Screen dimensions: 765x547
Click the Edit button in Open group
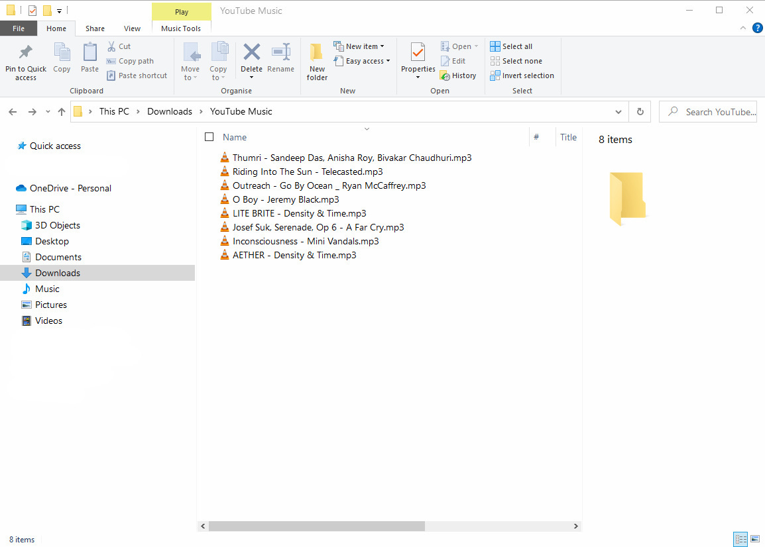(453, 61)
